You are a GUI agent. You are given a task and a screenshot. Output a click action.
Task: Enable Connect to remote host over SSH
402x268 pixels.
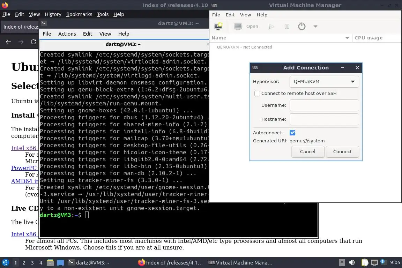click(x=257, y=94)
